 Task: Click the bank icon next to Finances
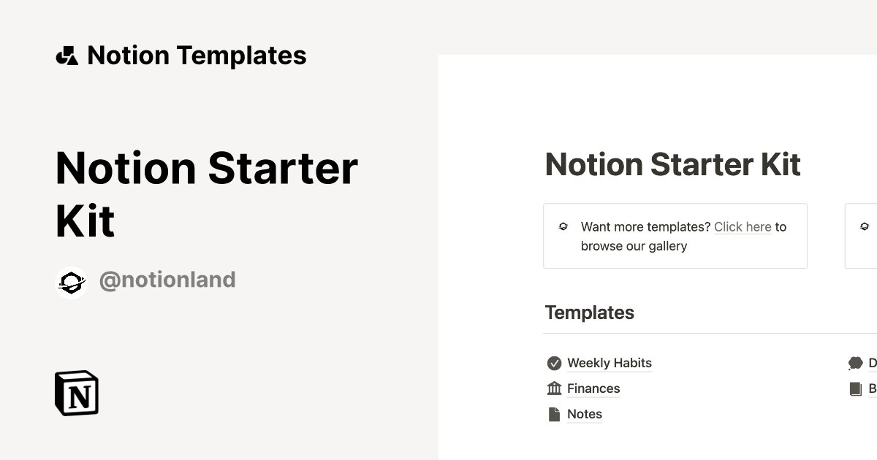[x=555, y=388]
